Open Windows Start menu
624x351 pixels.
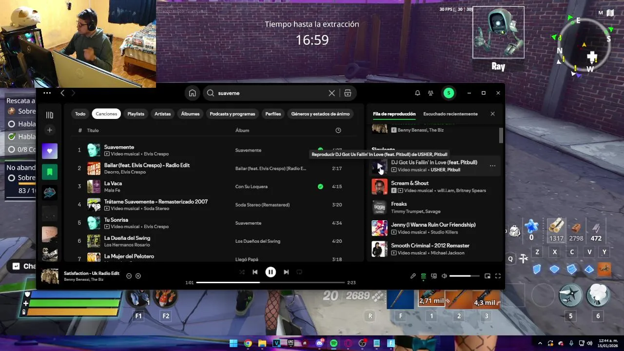point(234,343)
